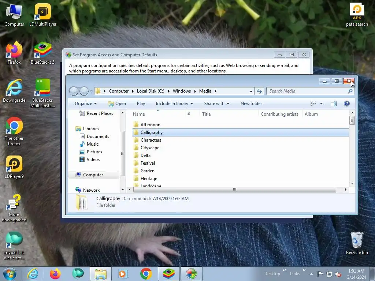
Task: Open the Mypal browser taskbar icon
Action: pyautogui.click(x=78, y=274)
